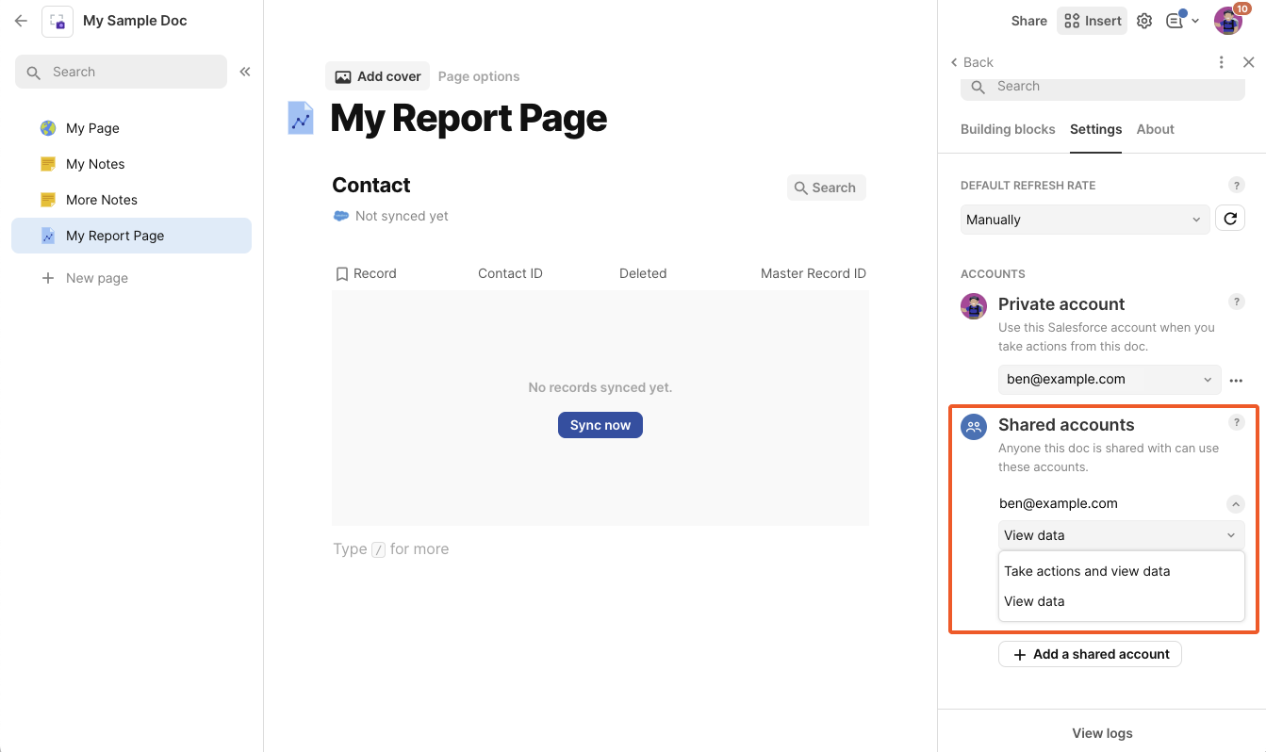Image resolution: width=1266 pixels, height=752 pixels.
Task: Collapse the sidebar with the double chevron
Action: (245, 72)
